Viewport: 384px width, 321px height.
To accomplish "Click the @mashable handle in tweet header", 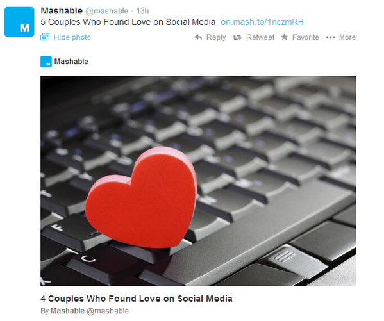I will 107,11.
